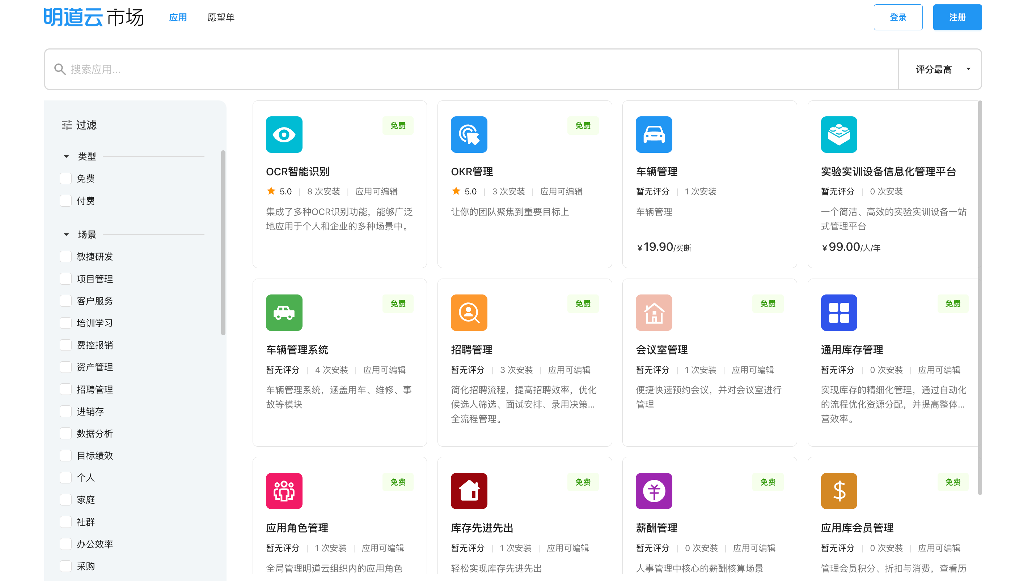Click the ¥99.00/人/年 price
This screenshot has width=1019, height=581.
[x=851, y=247]
